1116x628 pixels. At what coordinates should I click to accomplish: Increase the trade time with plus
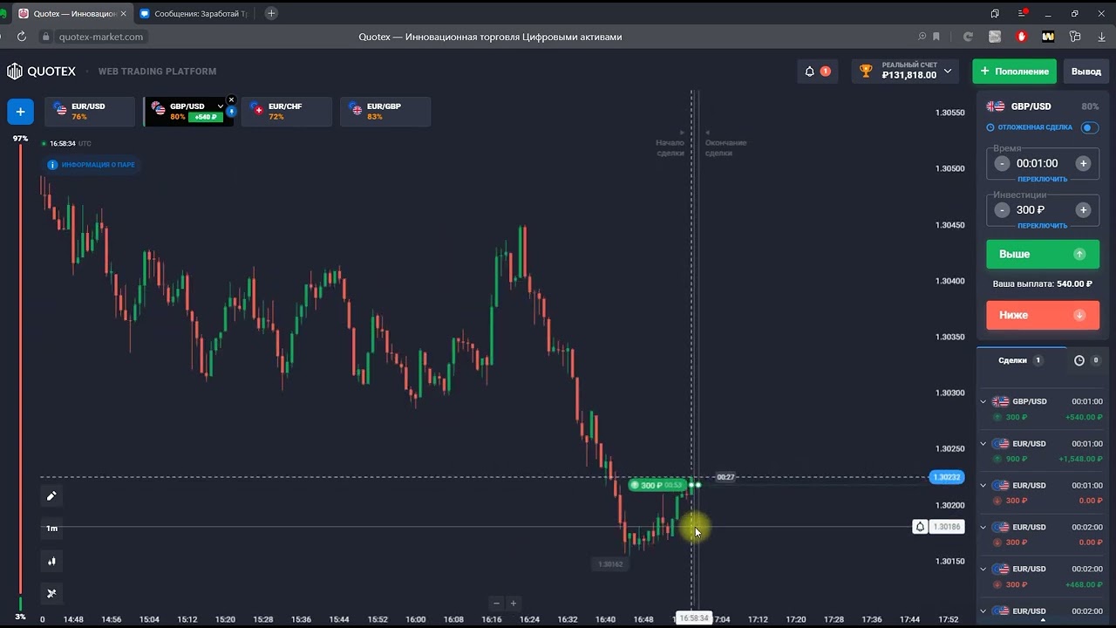point(1083,163)
